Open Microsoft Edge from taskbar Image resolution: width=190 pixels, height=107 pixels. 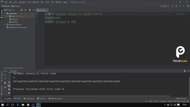coord(18,105)
